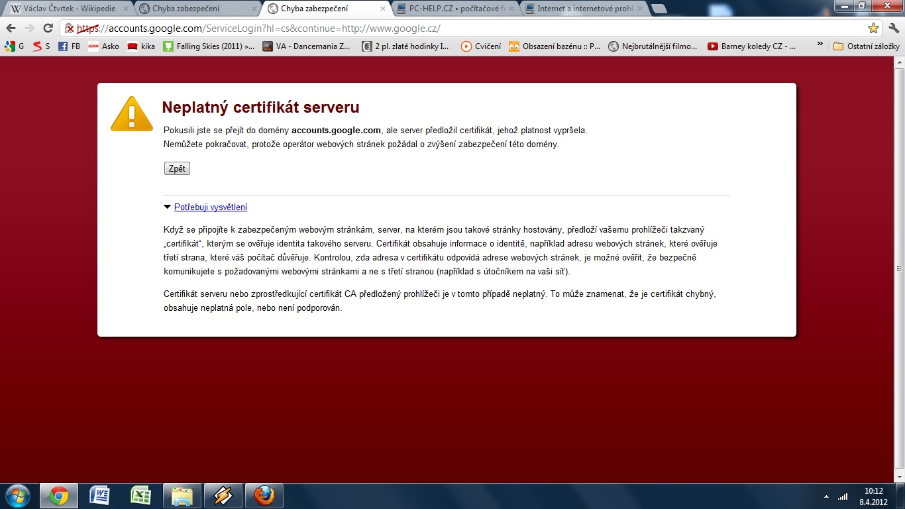Select the active Chyba zabezpečení tab

[x=325, y=9]
